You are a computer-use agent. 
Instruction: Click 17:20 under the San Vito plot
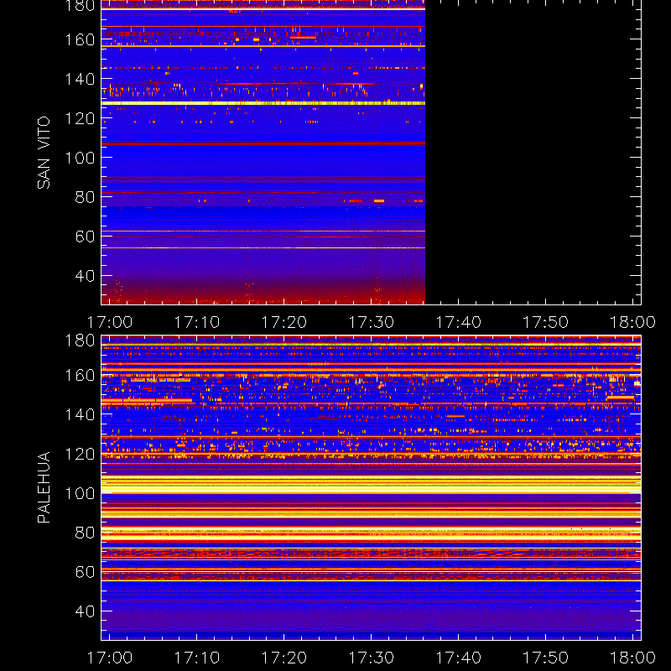pyautogui.click(x=284, y=322)
